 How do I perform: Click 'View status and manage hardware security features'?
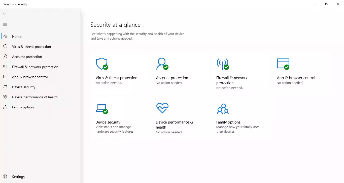[114, 129]
